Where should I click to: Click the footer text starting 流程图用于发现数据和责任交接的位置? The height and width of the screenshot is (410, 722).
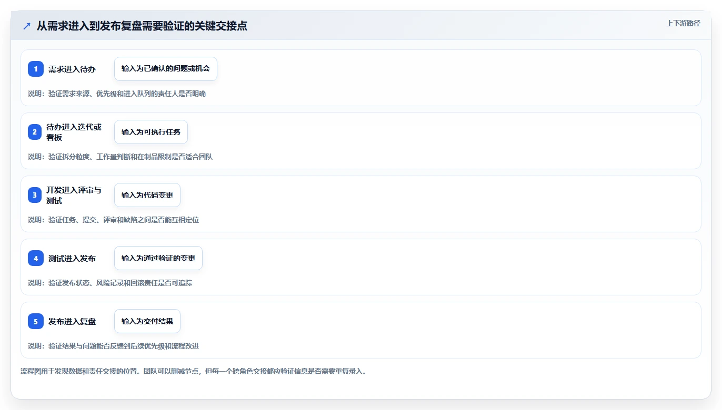pyautogui.click(x=193, y=371)
